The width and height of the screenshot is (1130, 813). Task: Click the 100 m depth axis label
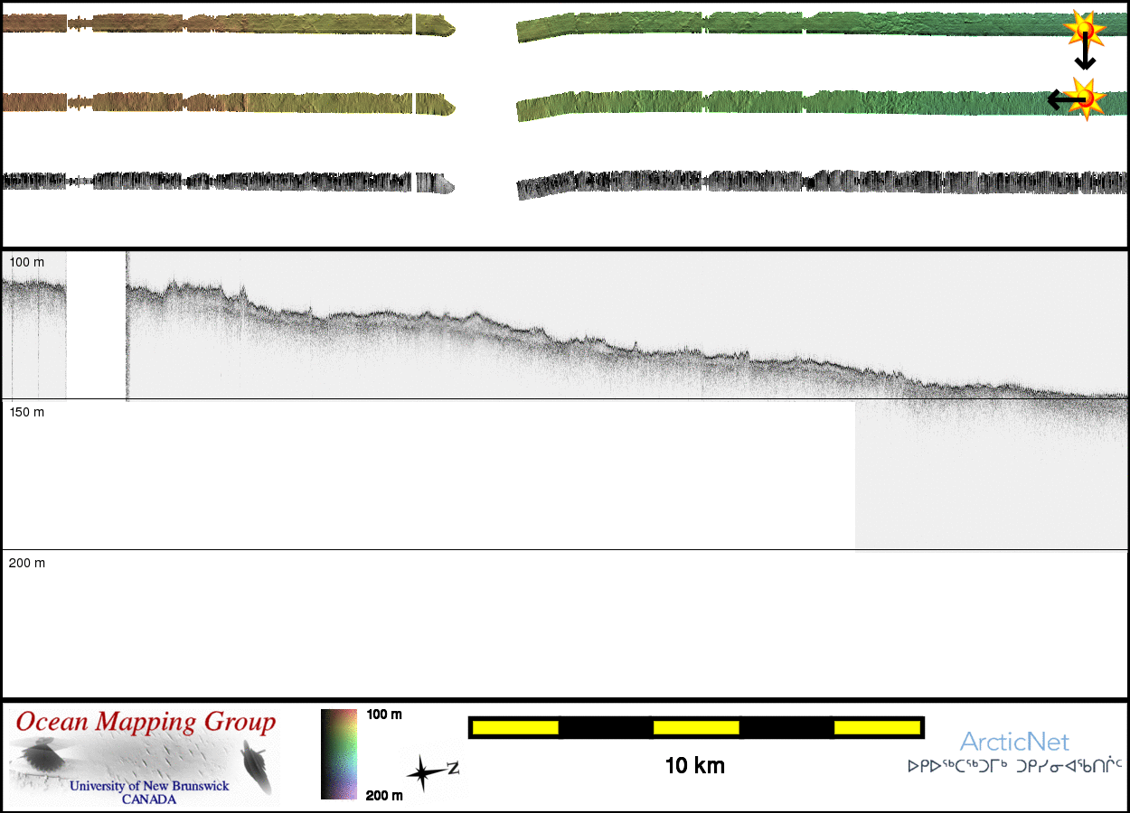[x=26, y=262]
